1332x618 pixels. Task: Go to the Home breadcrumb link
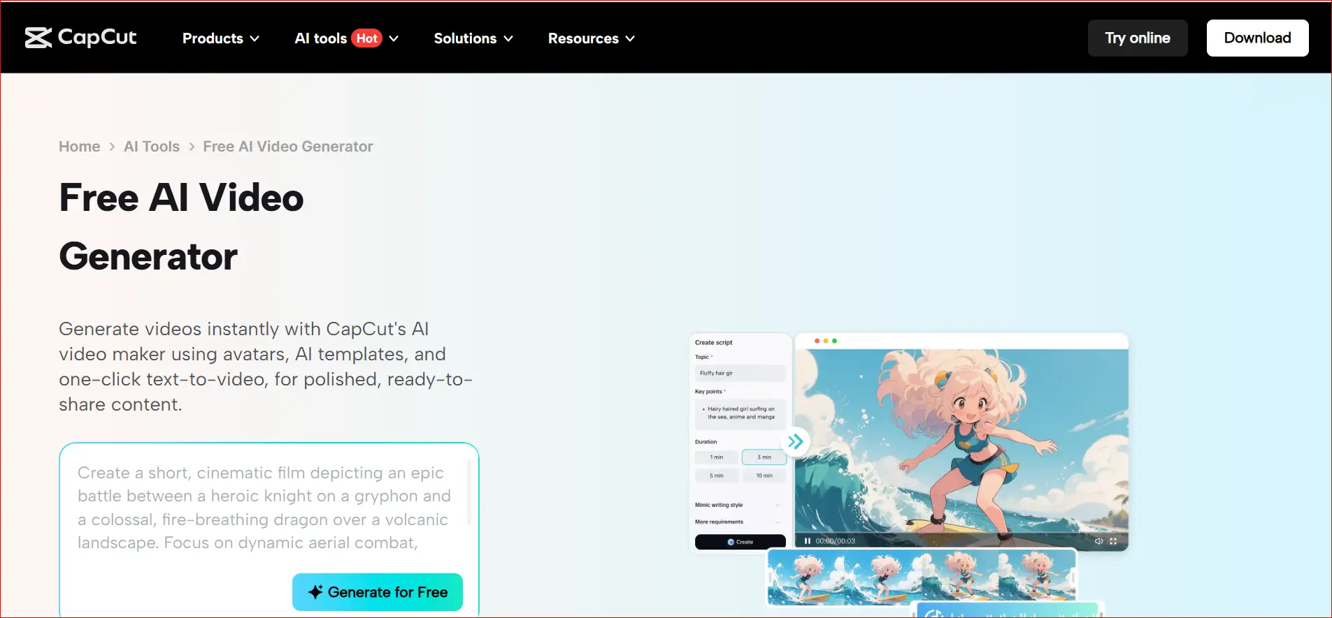pos(79,147)
